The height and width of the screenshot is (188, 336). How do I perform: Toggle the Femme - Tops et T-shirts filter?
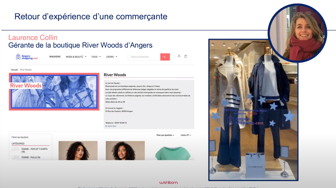(15, 149)
